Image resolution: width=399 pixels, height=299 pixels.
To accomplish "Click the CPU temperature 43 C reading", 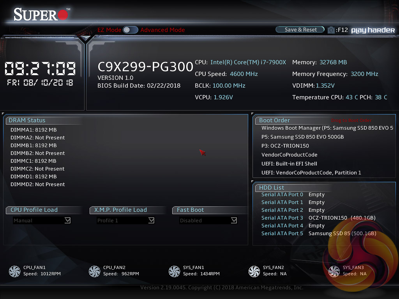I will coord(352,97).
